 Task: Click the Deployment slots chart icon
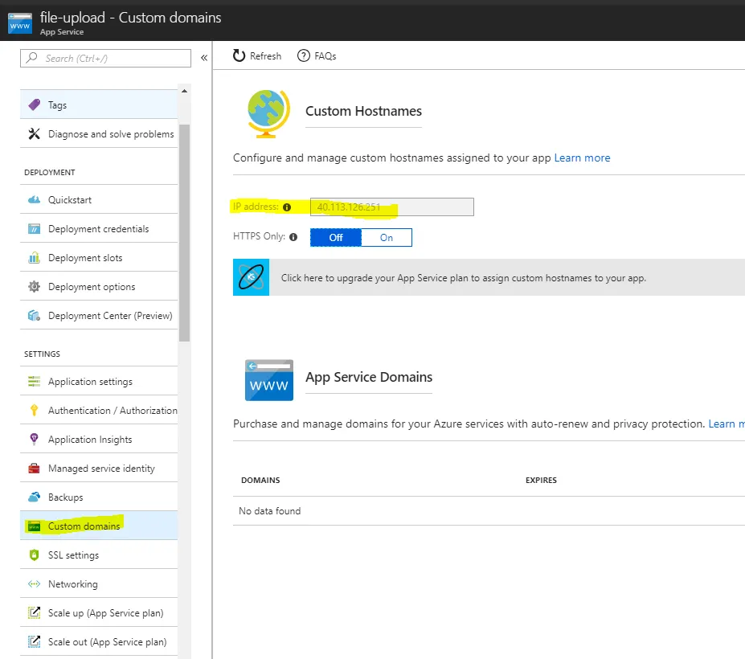[x=35, y=258]
